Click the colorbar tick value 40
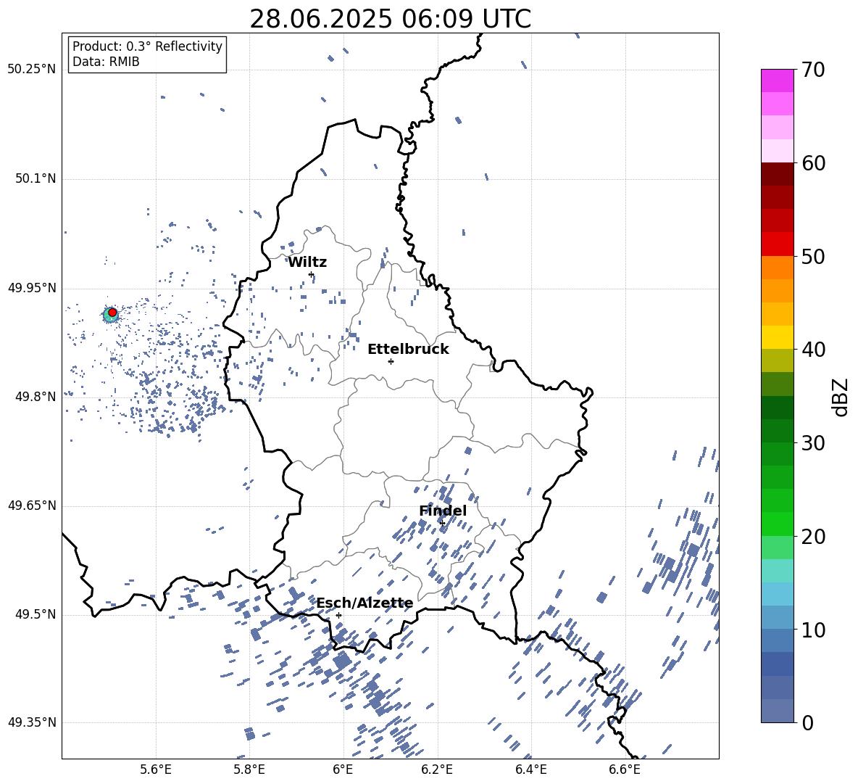Screen dimensions: 858x784 click(x=813, y=350)
